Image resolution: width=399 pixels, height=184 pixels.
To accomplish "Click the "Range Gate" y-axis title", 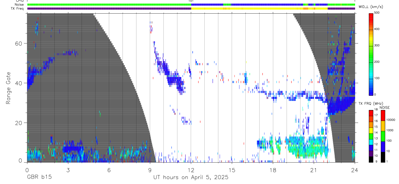I will [8, 88].
